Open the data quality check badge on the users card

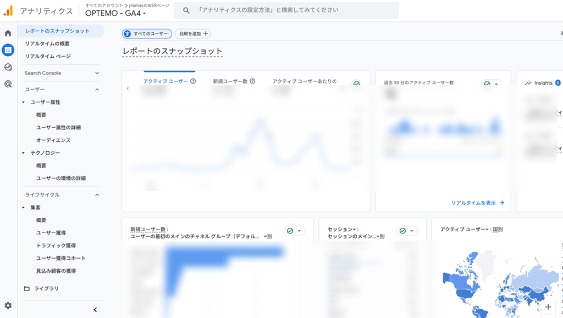pos(355,83)
